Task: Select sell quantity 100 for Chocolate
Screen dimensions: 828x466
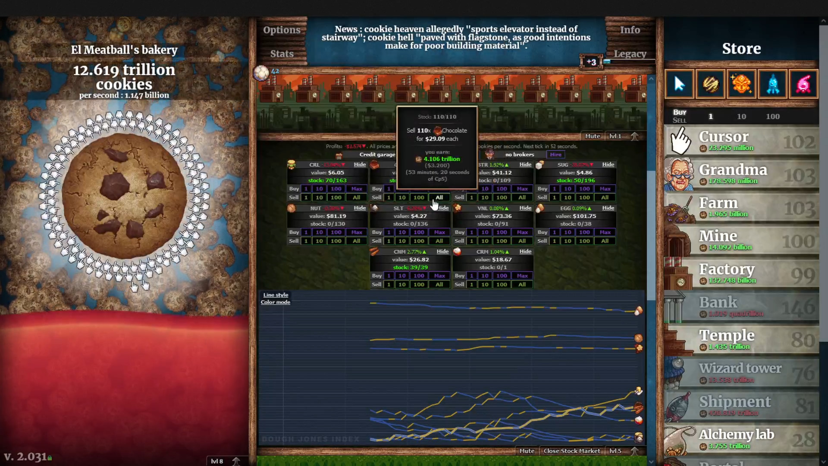Action: [x=419, y=198]
